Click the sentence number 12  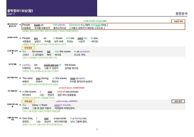pos(20,78)
